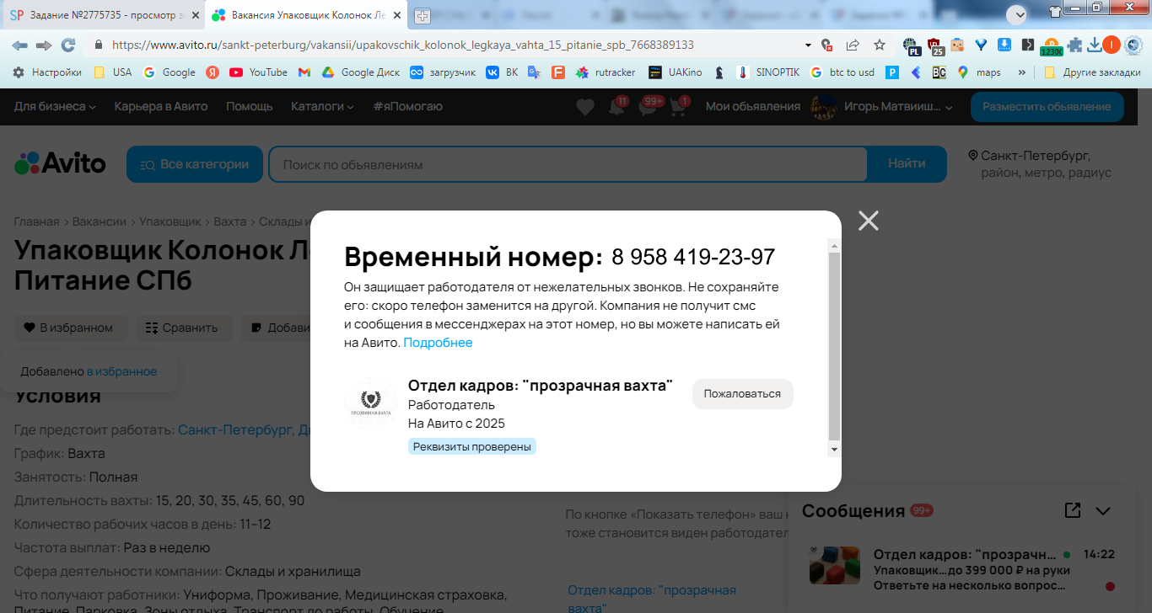Open Отдел кадров employer link below popup
This screenshot has height=613, width=1152.
pos(652,598)
